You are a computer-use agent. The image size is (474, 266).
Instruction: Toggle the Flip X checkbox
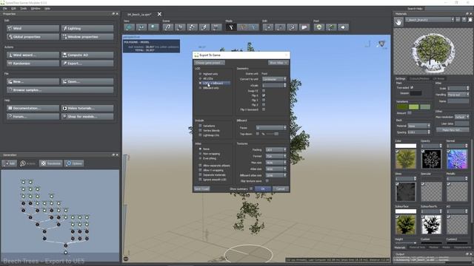pyautogui.click(x=264, y=95)
